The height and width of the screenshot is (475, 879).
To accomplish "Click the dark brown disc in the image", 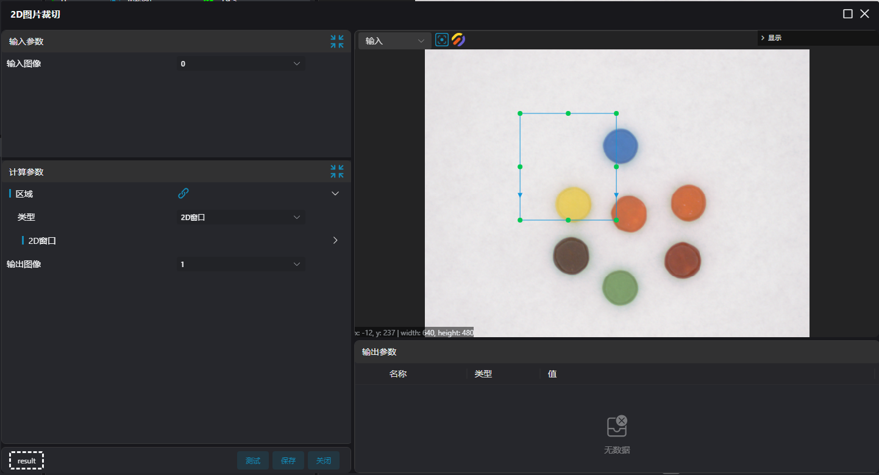I will (571, 255).
